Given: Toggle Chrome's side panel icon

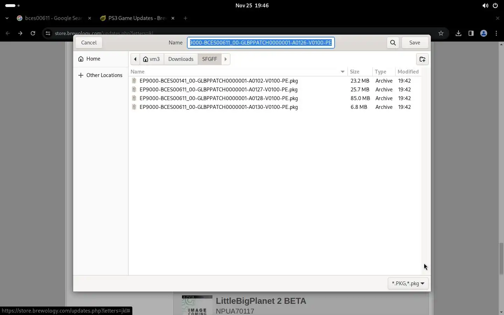Looking at the screenshot, I should point(471,33).
